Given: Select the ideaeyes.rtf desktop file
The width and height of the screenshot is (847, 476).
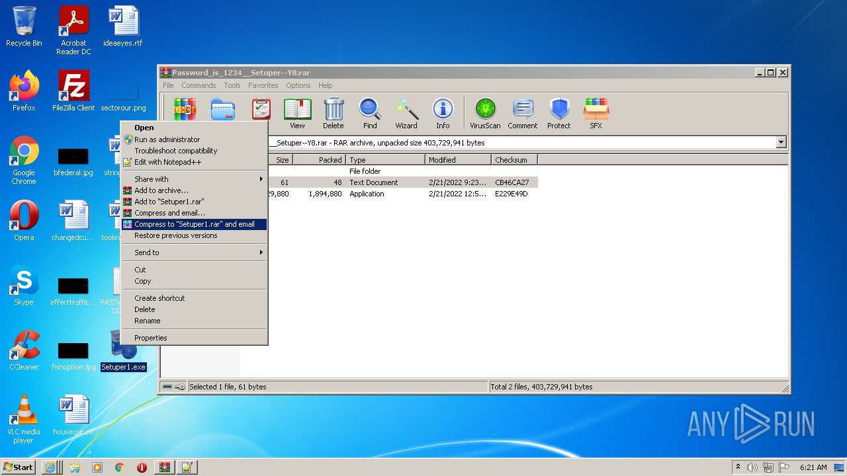Looking at the screenshot, I should pos(123,26).
